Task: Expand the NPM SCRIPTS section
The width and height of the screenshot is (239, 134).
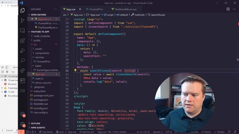Action: (x=29, y=128)
